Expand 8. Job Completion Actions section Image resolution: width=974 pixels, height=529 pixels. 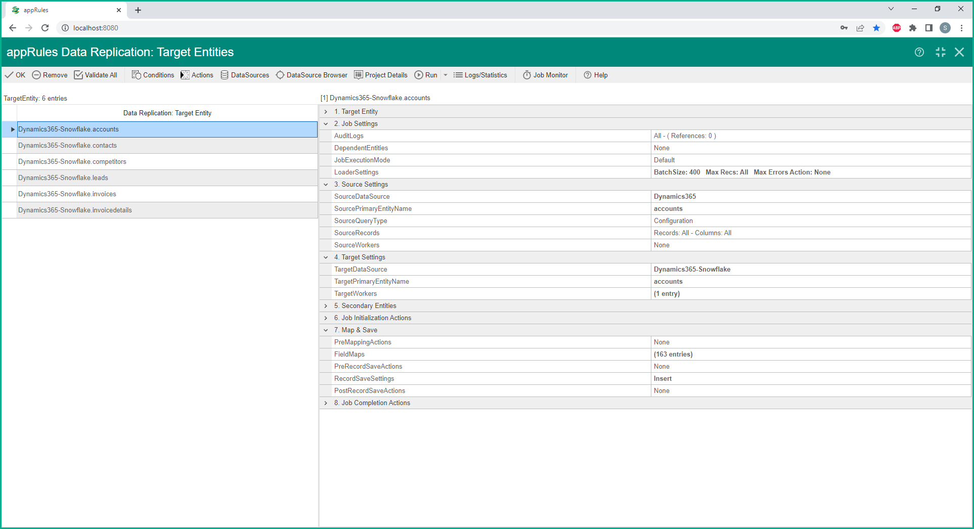[x=326, y=403]
